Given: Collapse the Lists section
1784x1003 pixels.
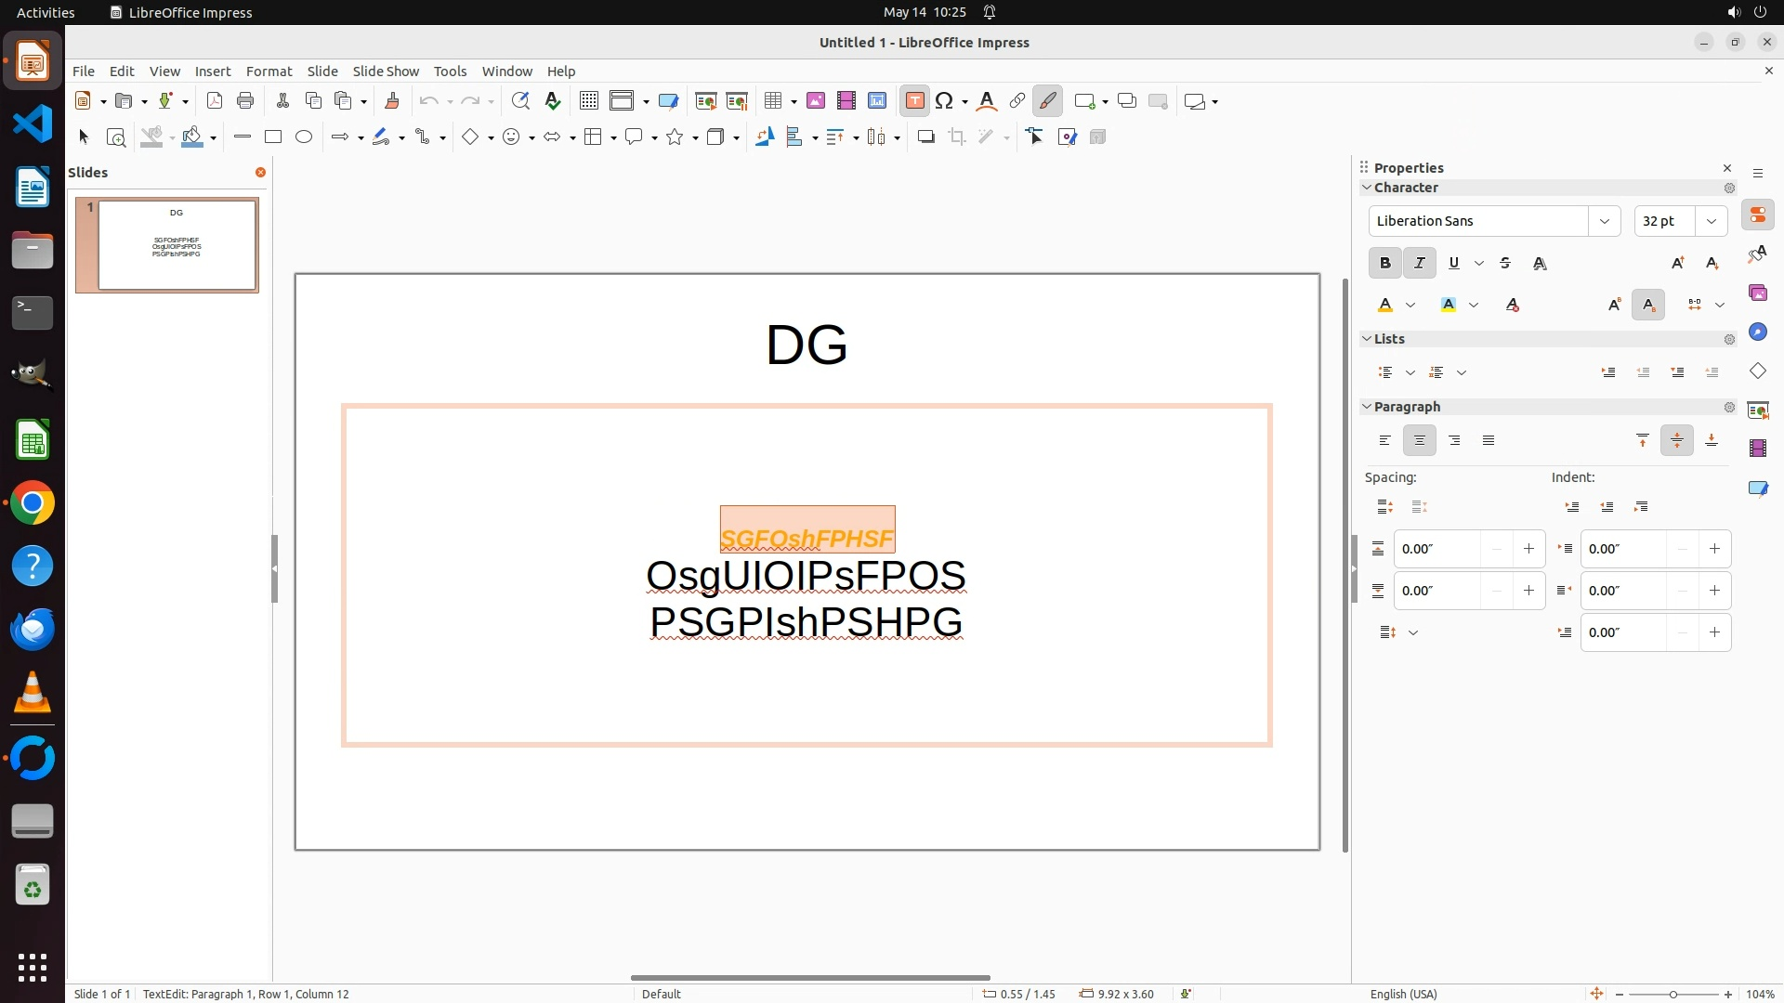Looking at the screenshot, I should point(1367,339).
